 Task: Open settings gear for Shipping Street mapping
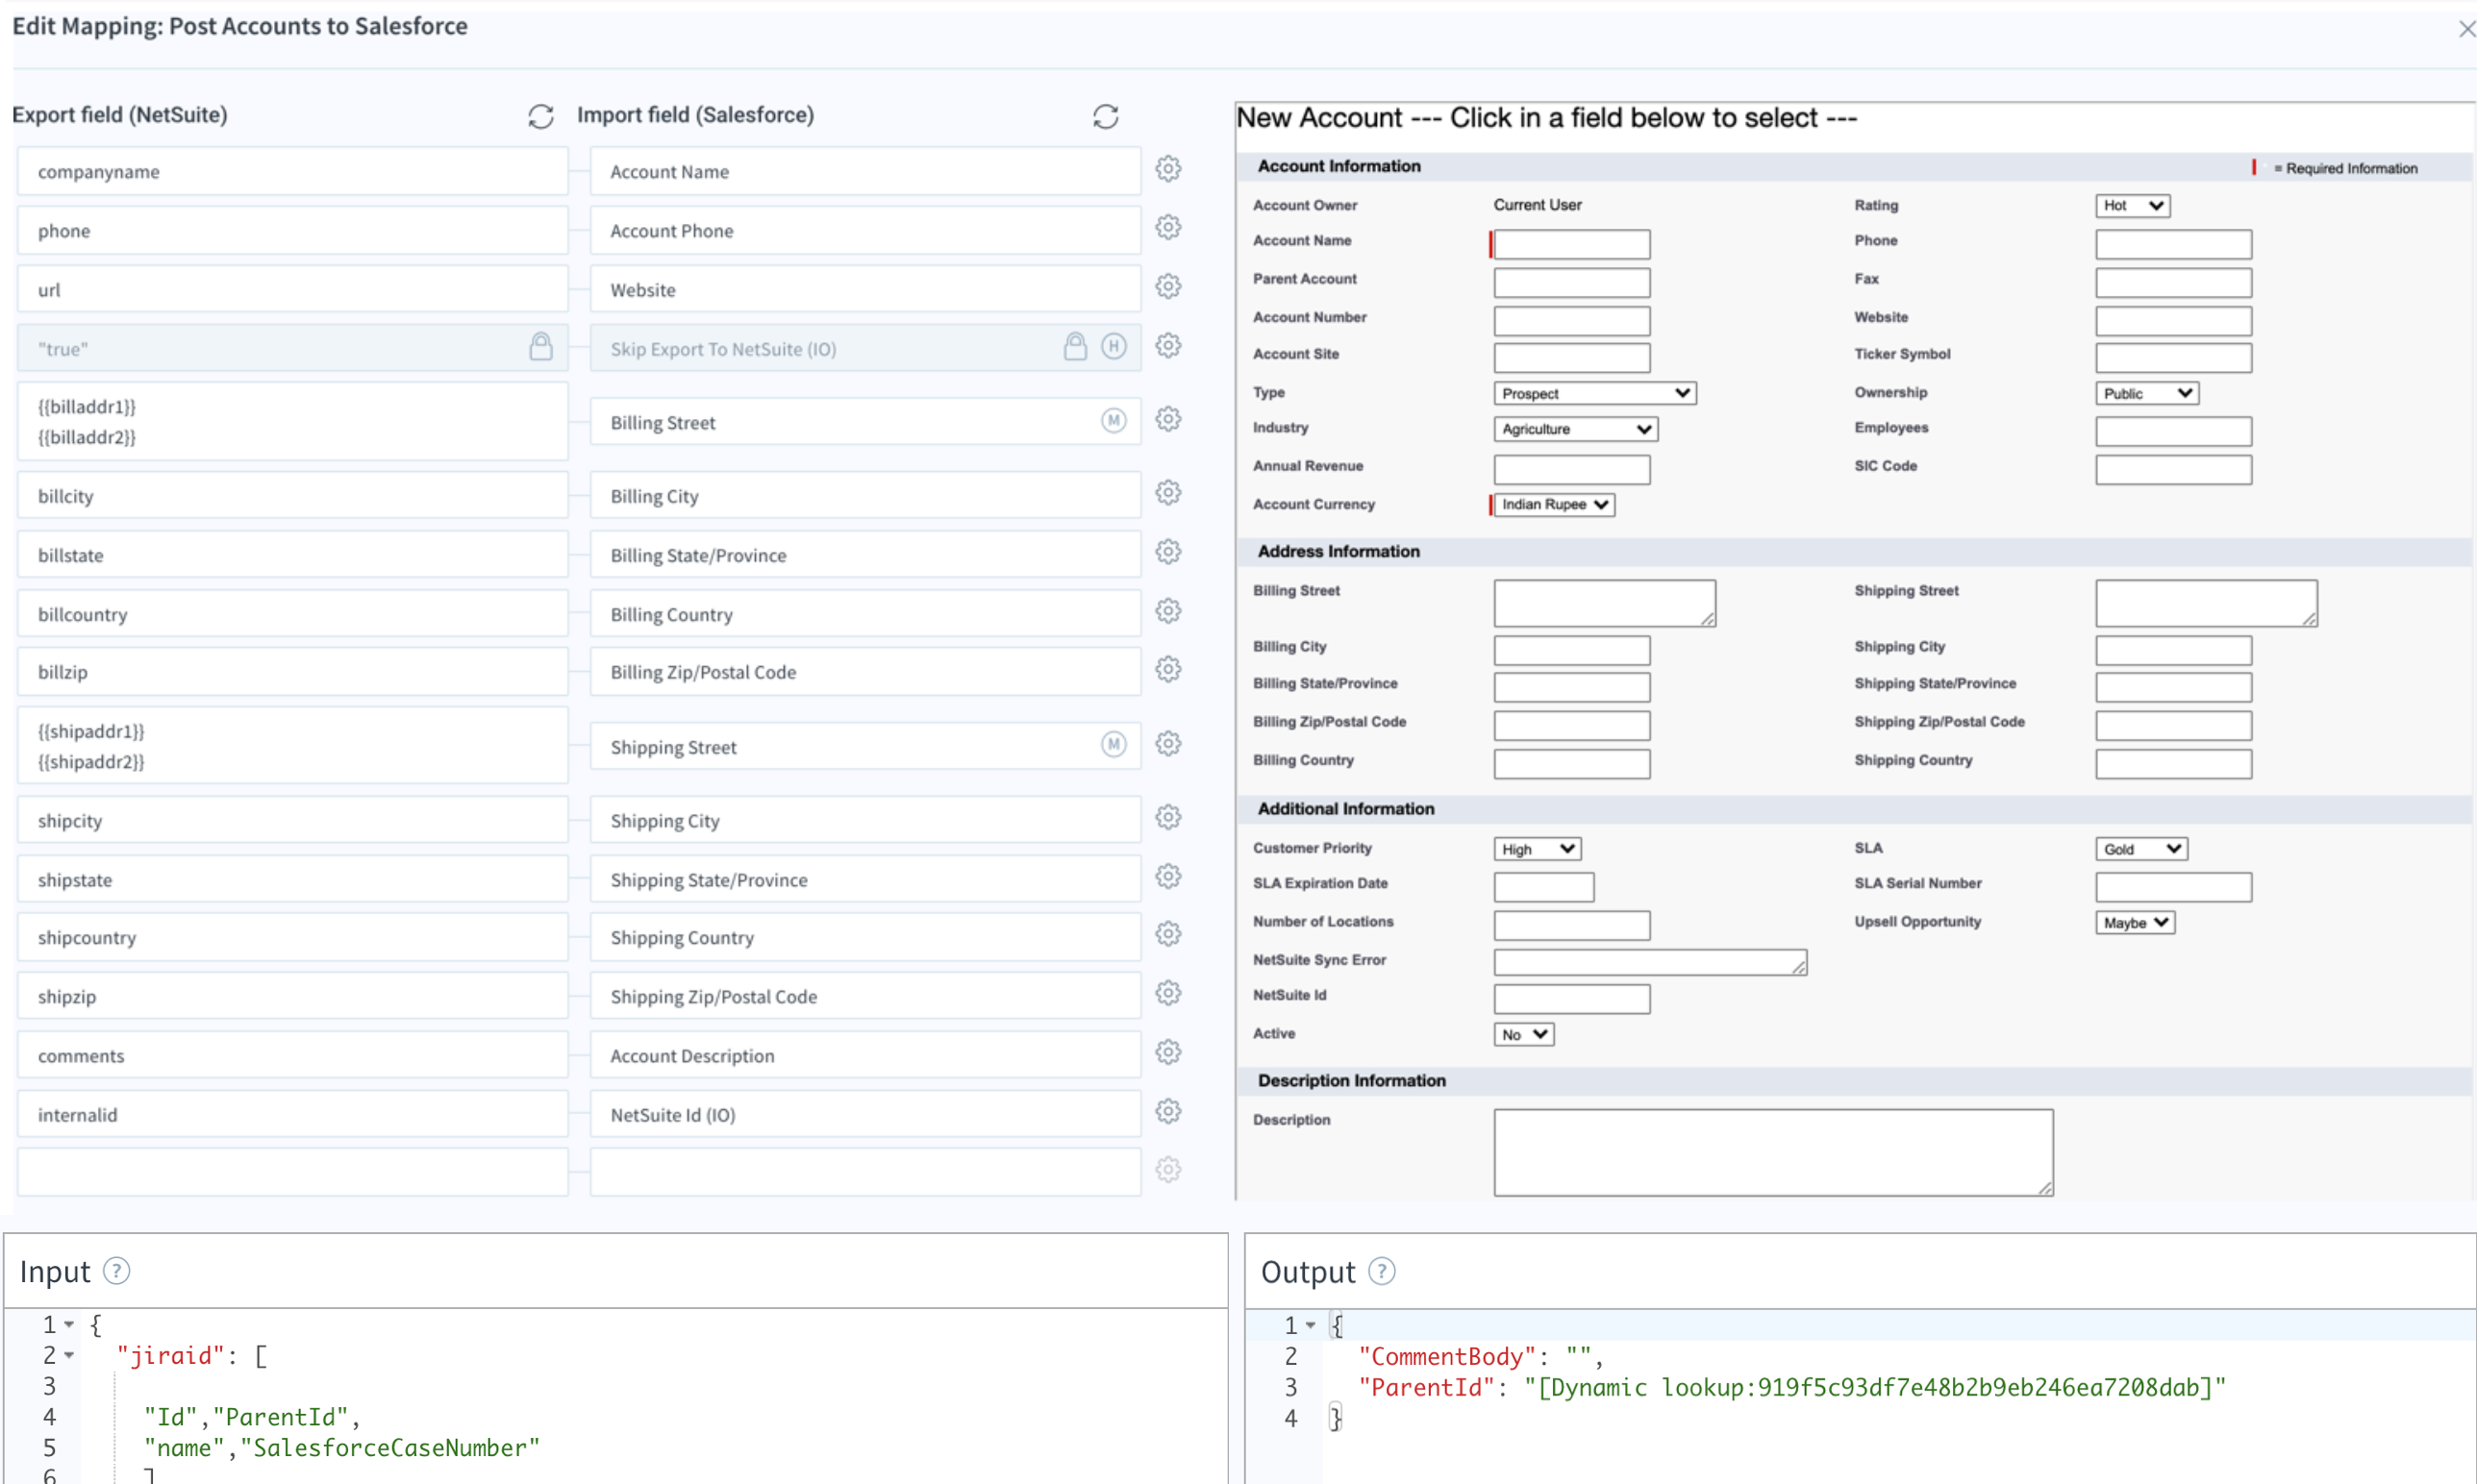(x=1167, y=744)
